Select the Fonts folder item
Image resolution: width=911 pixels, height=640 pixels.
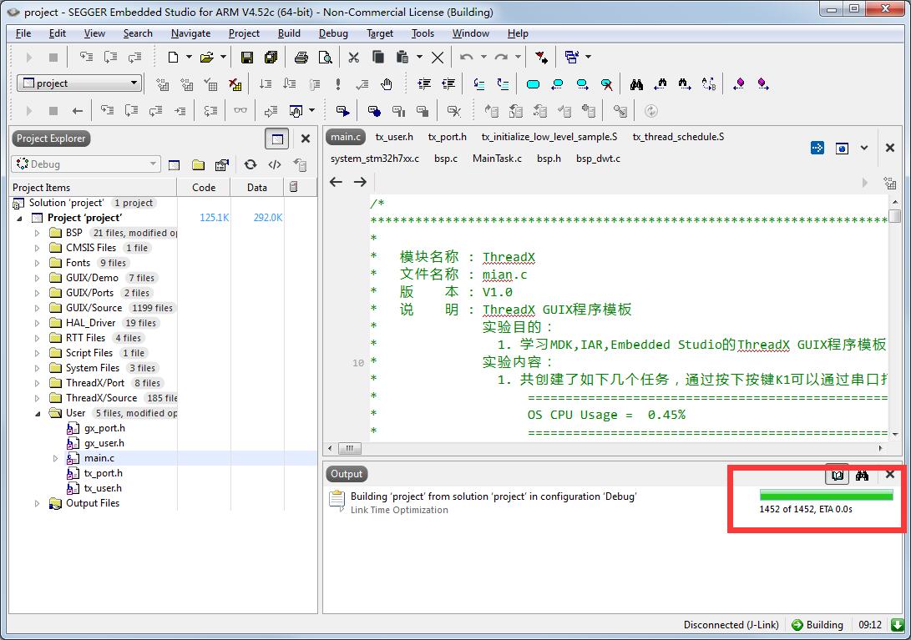tap(78, 263)
